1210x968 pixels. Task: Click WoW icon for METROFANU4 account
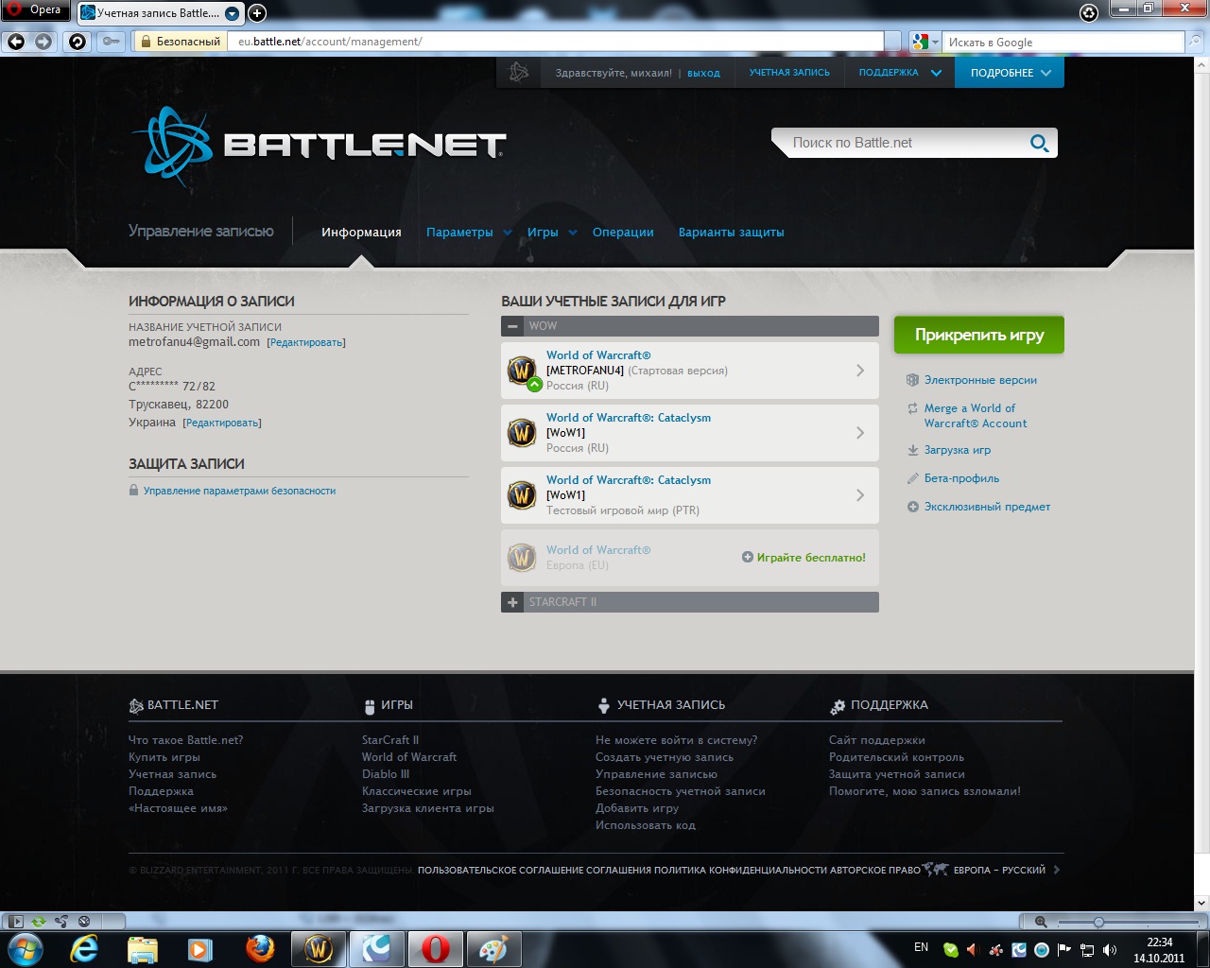point(522,371)
